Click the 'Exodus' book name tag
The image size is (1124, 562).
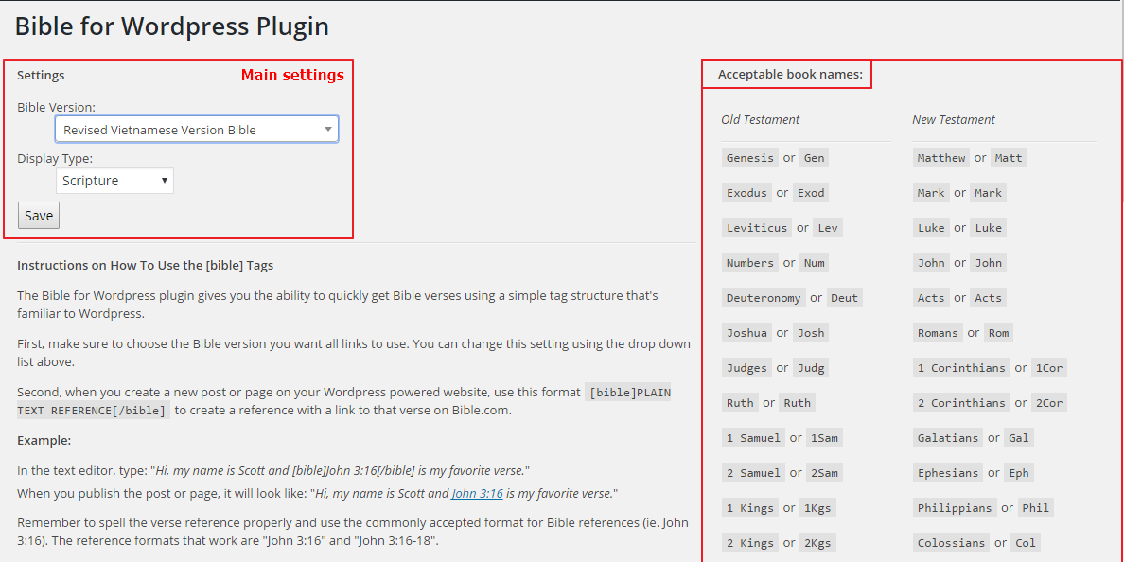[746, 193]
